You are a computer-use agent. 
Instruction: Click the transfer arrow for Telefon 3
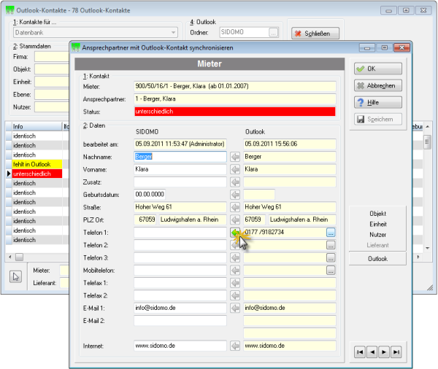235,257
